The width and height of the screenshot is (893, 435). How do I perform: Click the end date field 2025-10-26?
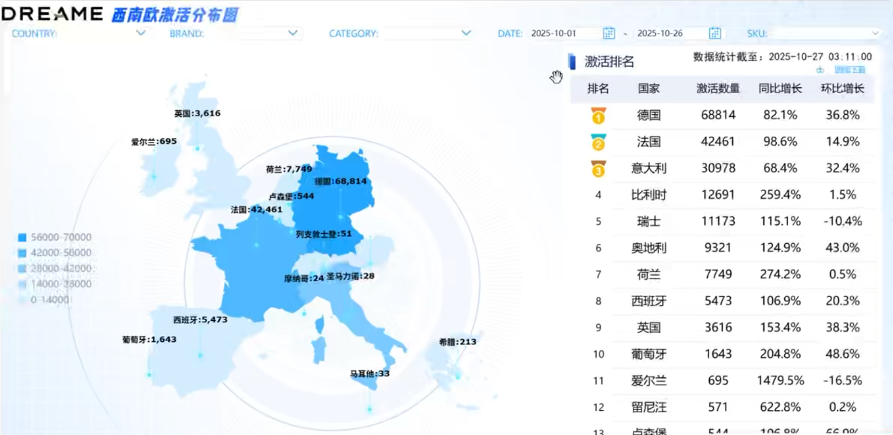coord(660,33)
